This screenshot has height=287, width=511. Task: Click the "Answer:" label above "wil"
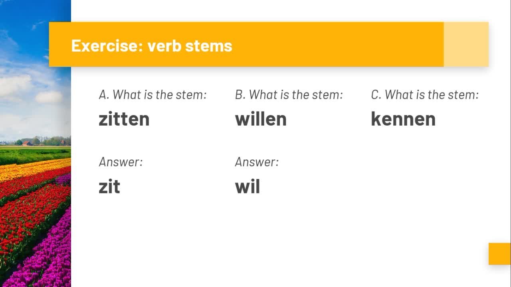coord(257,162)
